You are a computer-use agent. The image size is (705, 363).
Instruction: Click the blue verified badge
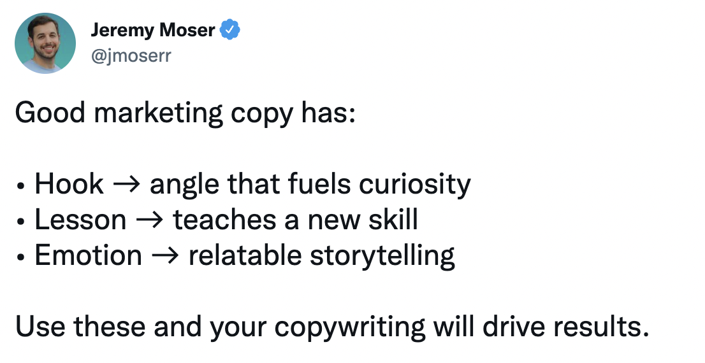point(230,30)
